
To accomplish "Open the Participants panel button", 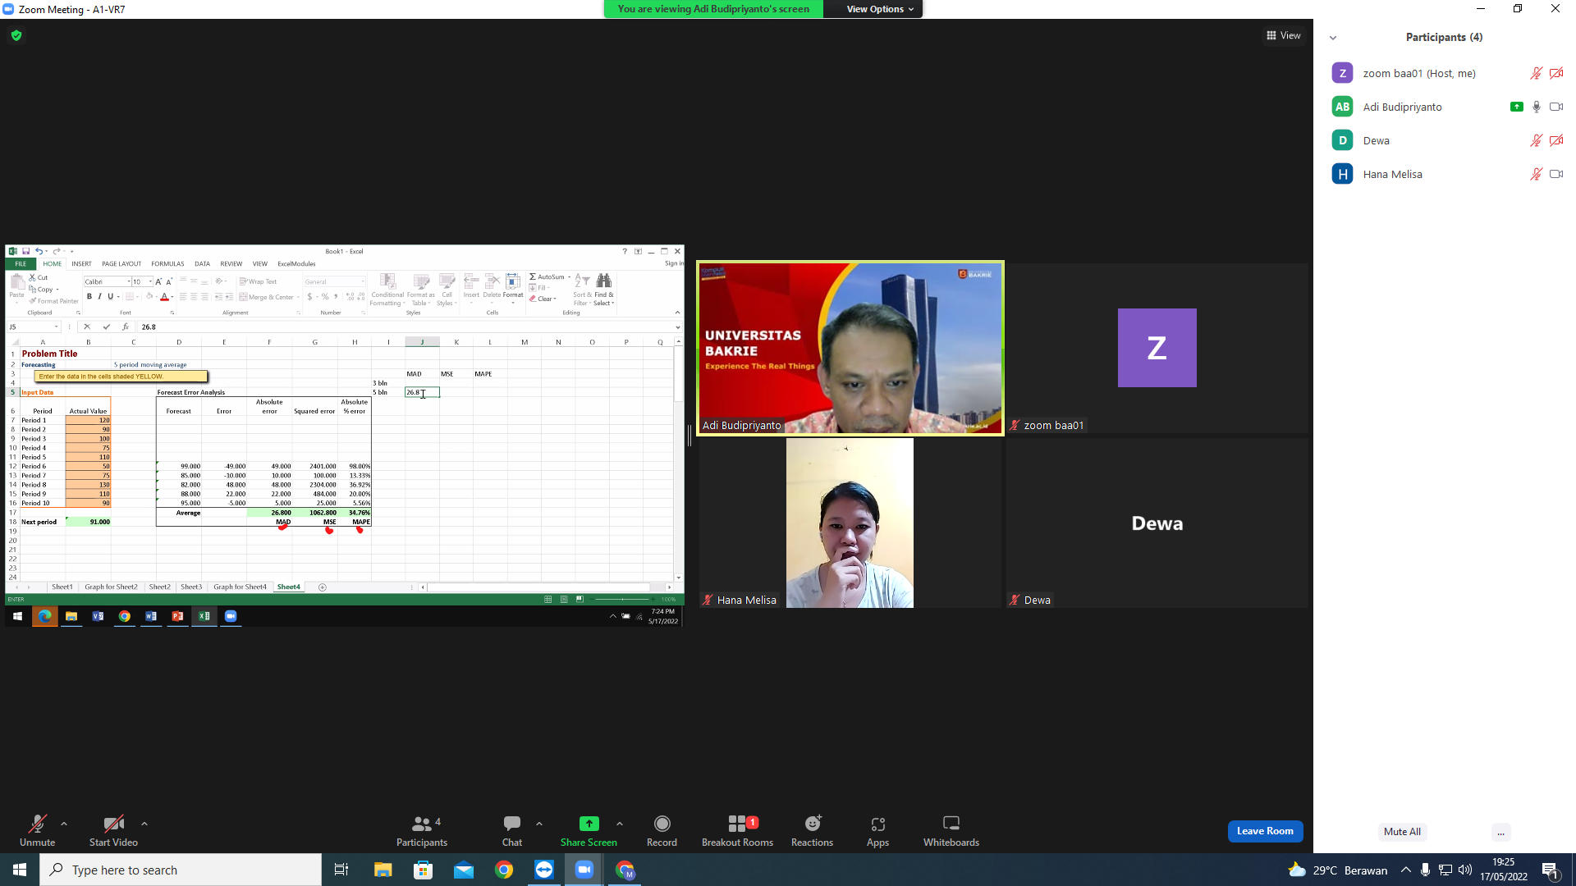I will coord(422,830).
